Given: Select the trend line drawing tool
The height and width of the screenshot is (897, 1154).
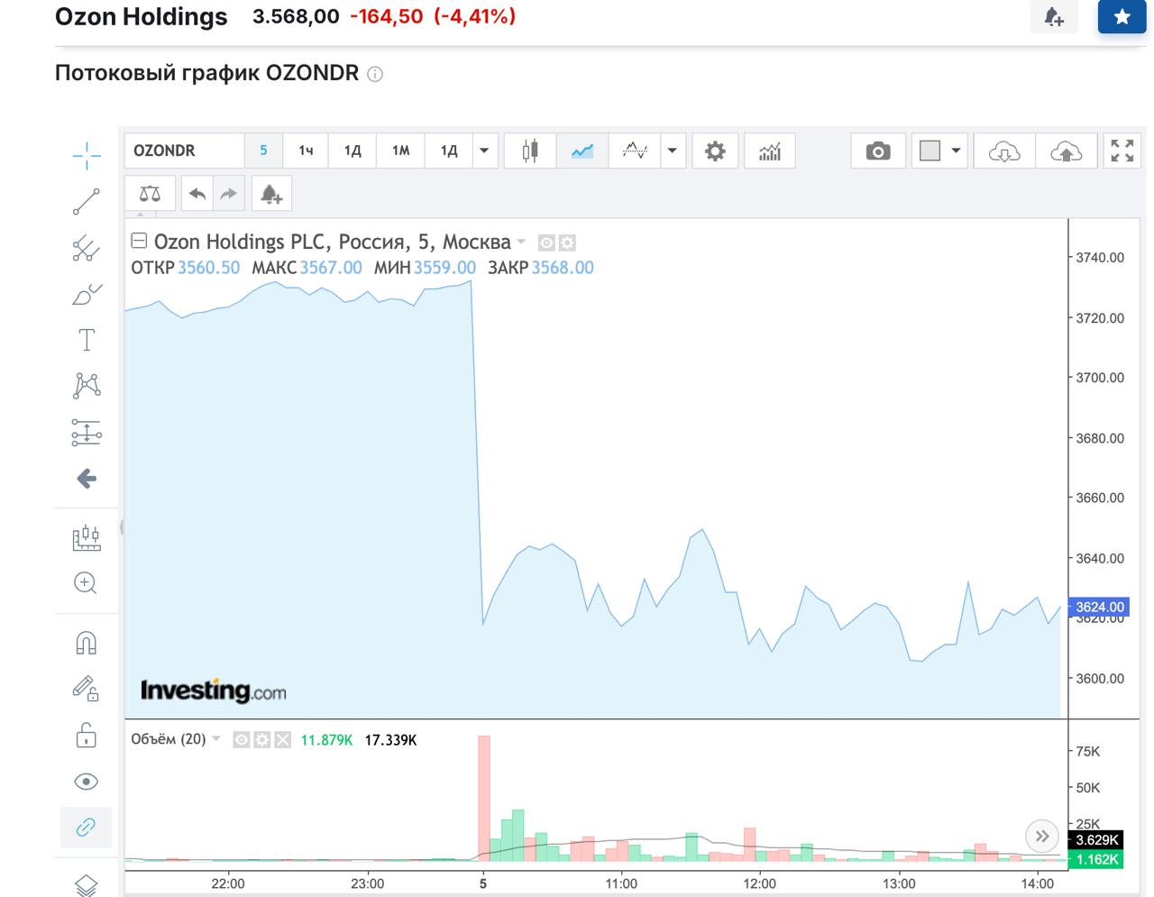Looking at the screenshot, I should coord(87,202).
